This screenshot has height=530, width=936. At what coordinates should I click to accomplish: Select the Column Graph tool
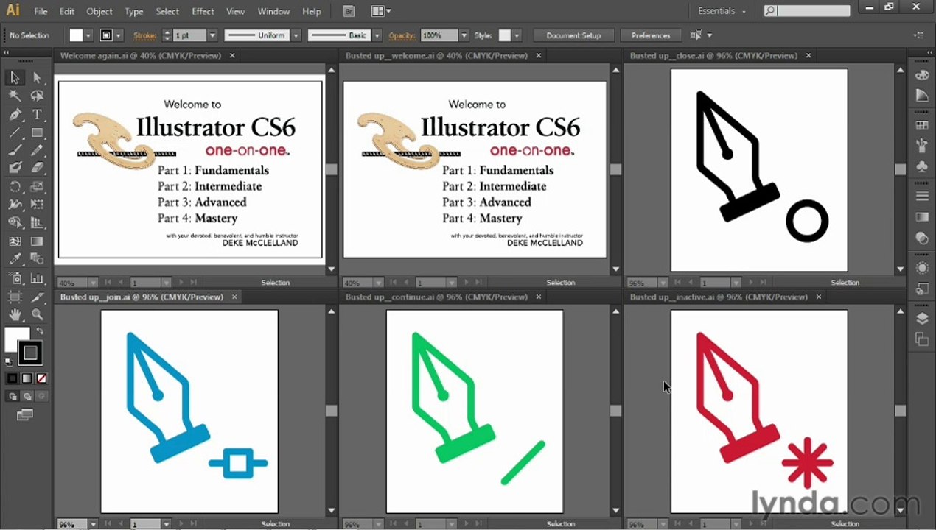pyautogui.click(x=37, y=278)
